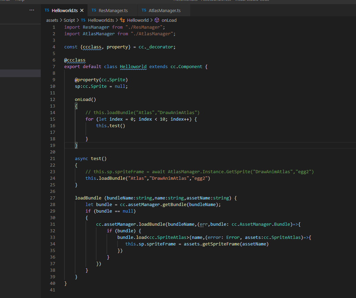Select the highlighted row in the sidebar
The width and height of the screenshot is (356, 298).
click(20, 73)
